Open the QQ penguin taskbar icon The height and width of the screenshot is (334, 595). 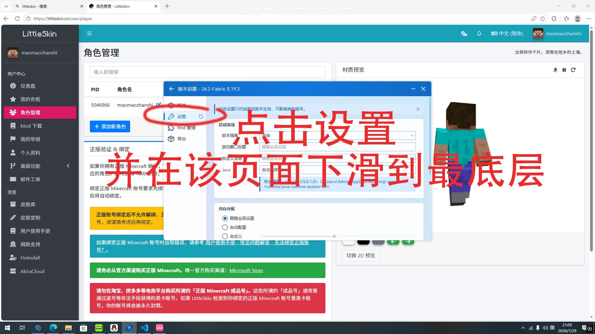click(114, 328)
